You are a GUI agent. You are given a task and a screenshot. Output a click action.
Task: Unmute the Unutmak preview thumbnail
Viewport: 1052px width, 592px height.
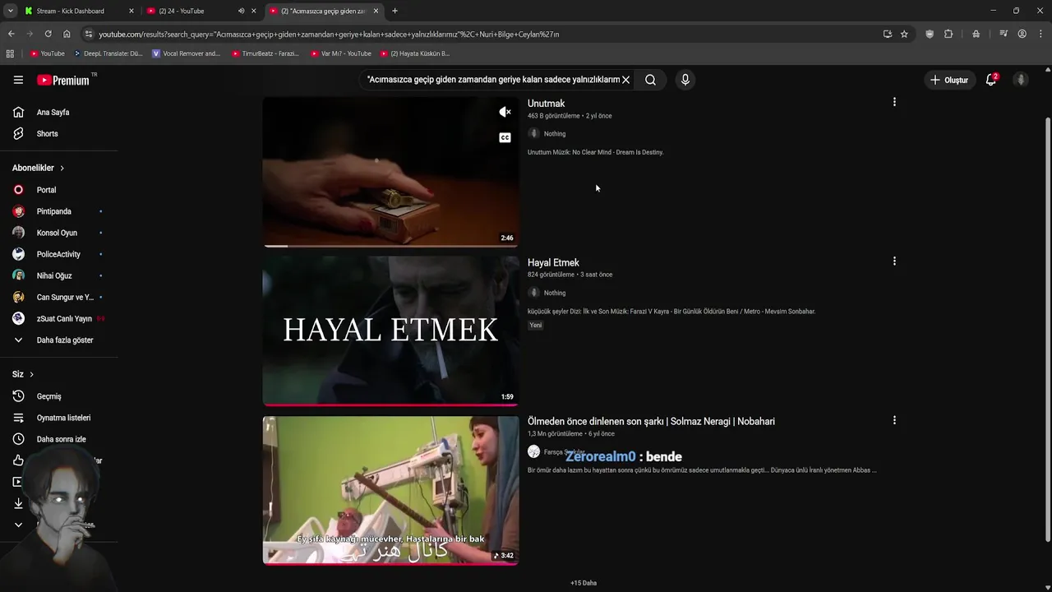coord(505,112)
